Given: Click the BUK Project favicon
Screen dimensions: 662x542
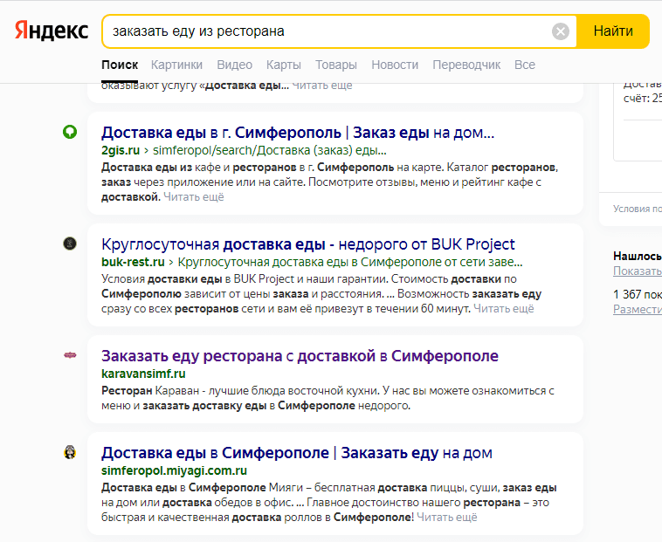Looking at the screenshot, I should [70, 244].
